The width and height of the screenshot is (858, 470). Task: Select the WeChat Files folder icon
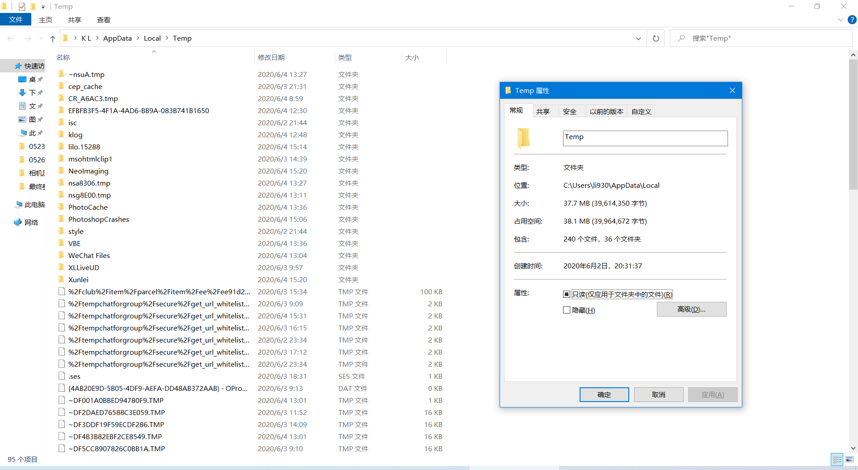[62, 255]
